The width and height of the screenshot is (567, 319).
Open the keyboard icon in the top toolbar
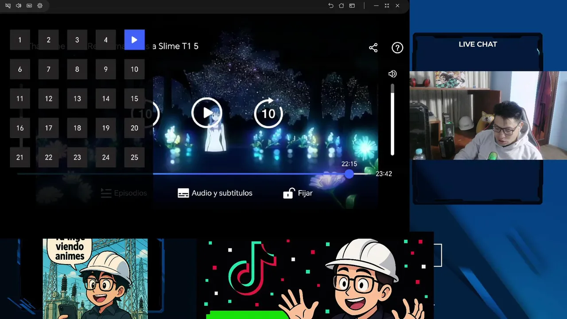(29, 6)
